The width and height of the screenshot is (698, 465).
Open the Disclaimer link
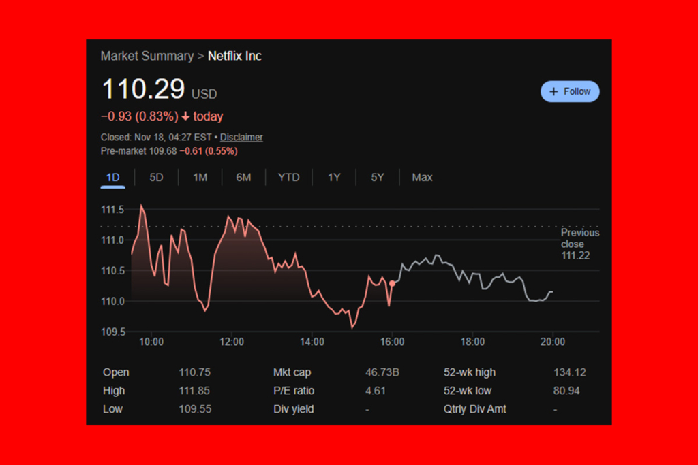point(241,137)
